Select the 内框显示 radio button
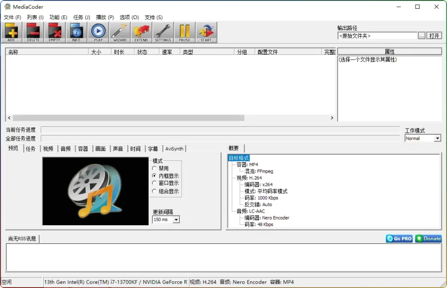 click(154, 176)
